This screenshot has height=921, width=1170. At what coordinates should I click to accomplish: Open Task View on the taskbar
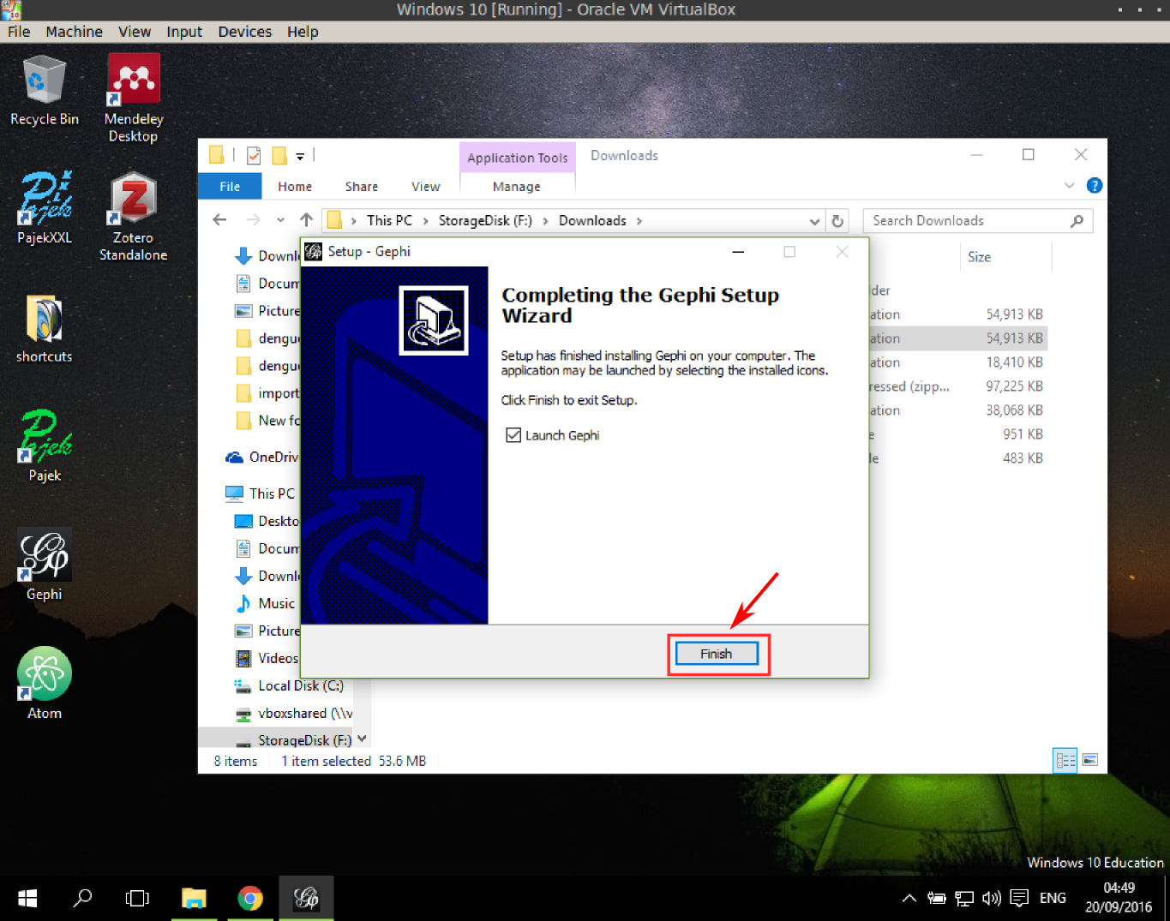coord(137,898)
